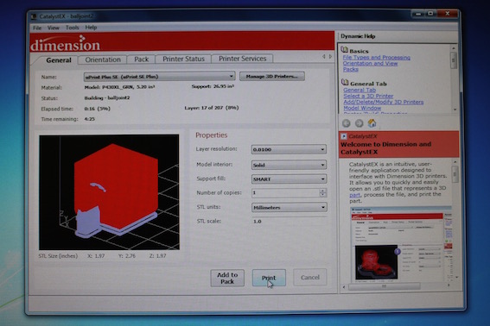The height and width of the screenshot is (326, 490).
Task: Click the Number of copies field
Action: click(285, 193)
